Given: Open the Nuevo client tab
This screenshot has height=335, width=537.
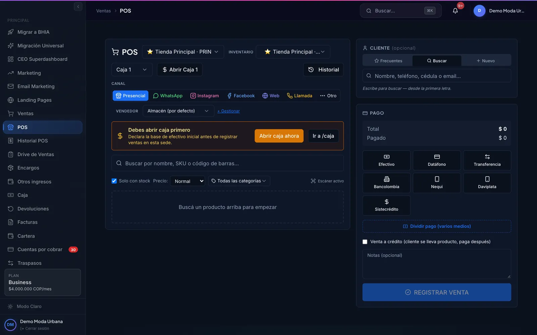Looking at the screenshot, I should click(486, 61).
